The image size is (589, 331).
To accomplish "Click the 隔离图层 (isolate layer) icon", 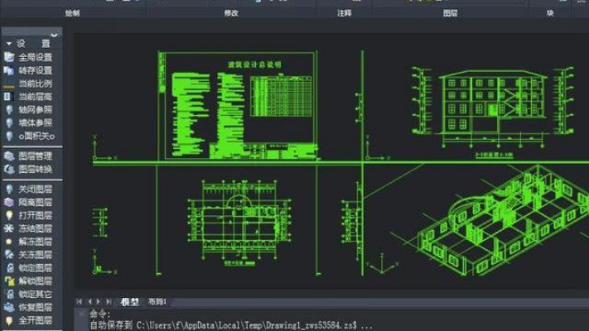I will click(8, 201).
